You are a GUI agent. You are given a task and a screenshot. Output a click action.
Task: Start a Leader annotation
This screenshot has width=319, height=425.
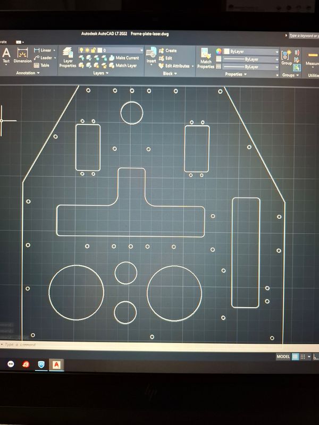43,58
